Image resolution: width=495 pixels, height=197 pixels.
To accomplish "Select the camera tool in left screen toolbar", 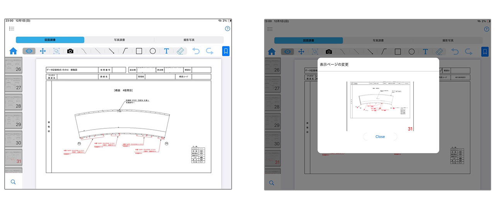I will [70, 51].
